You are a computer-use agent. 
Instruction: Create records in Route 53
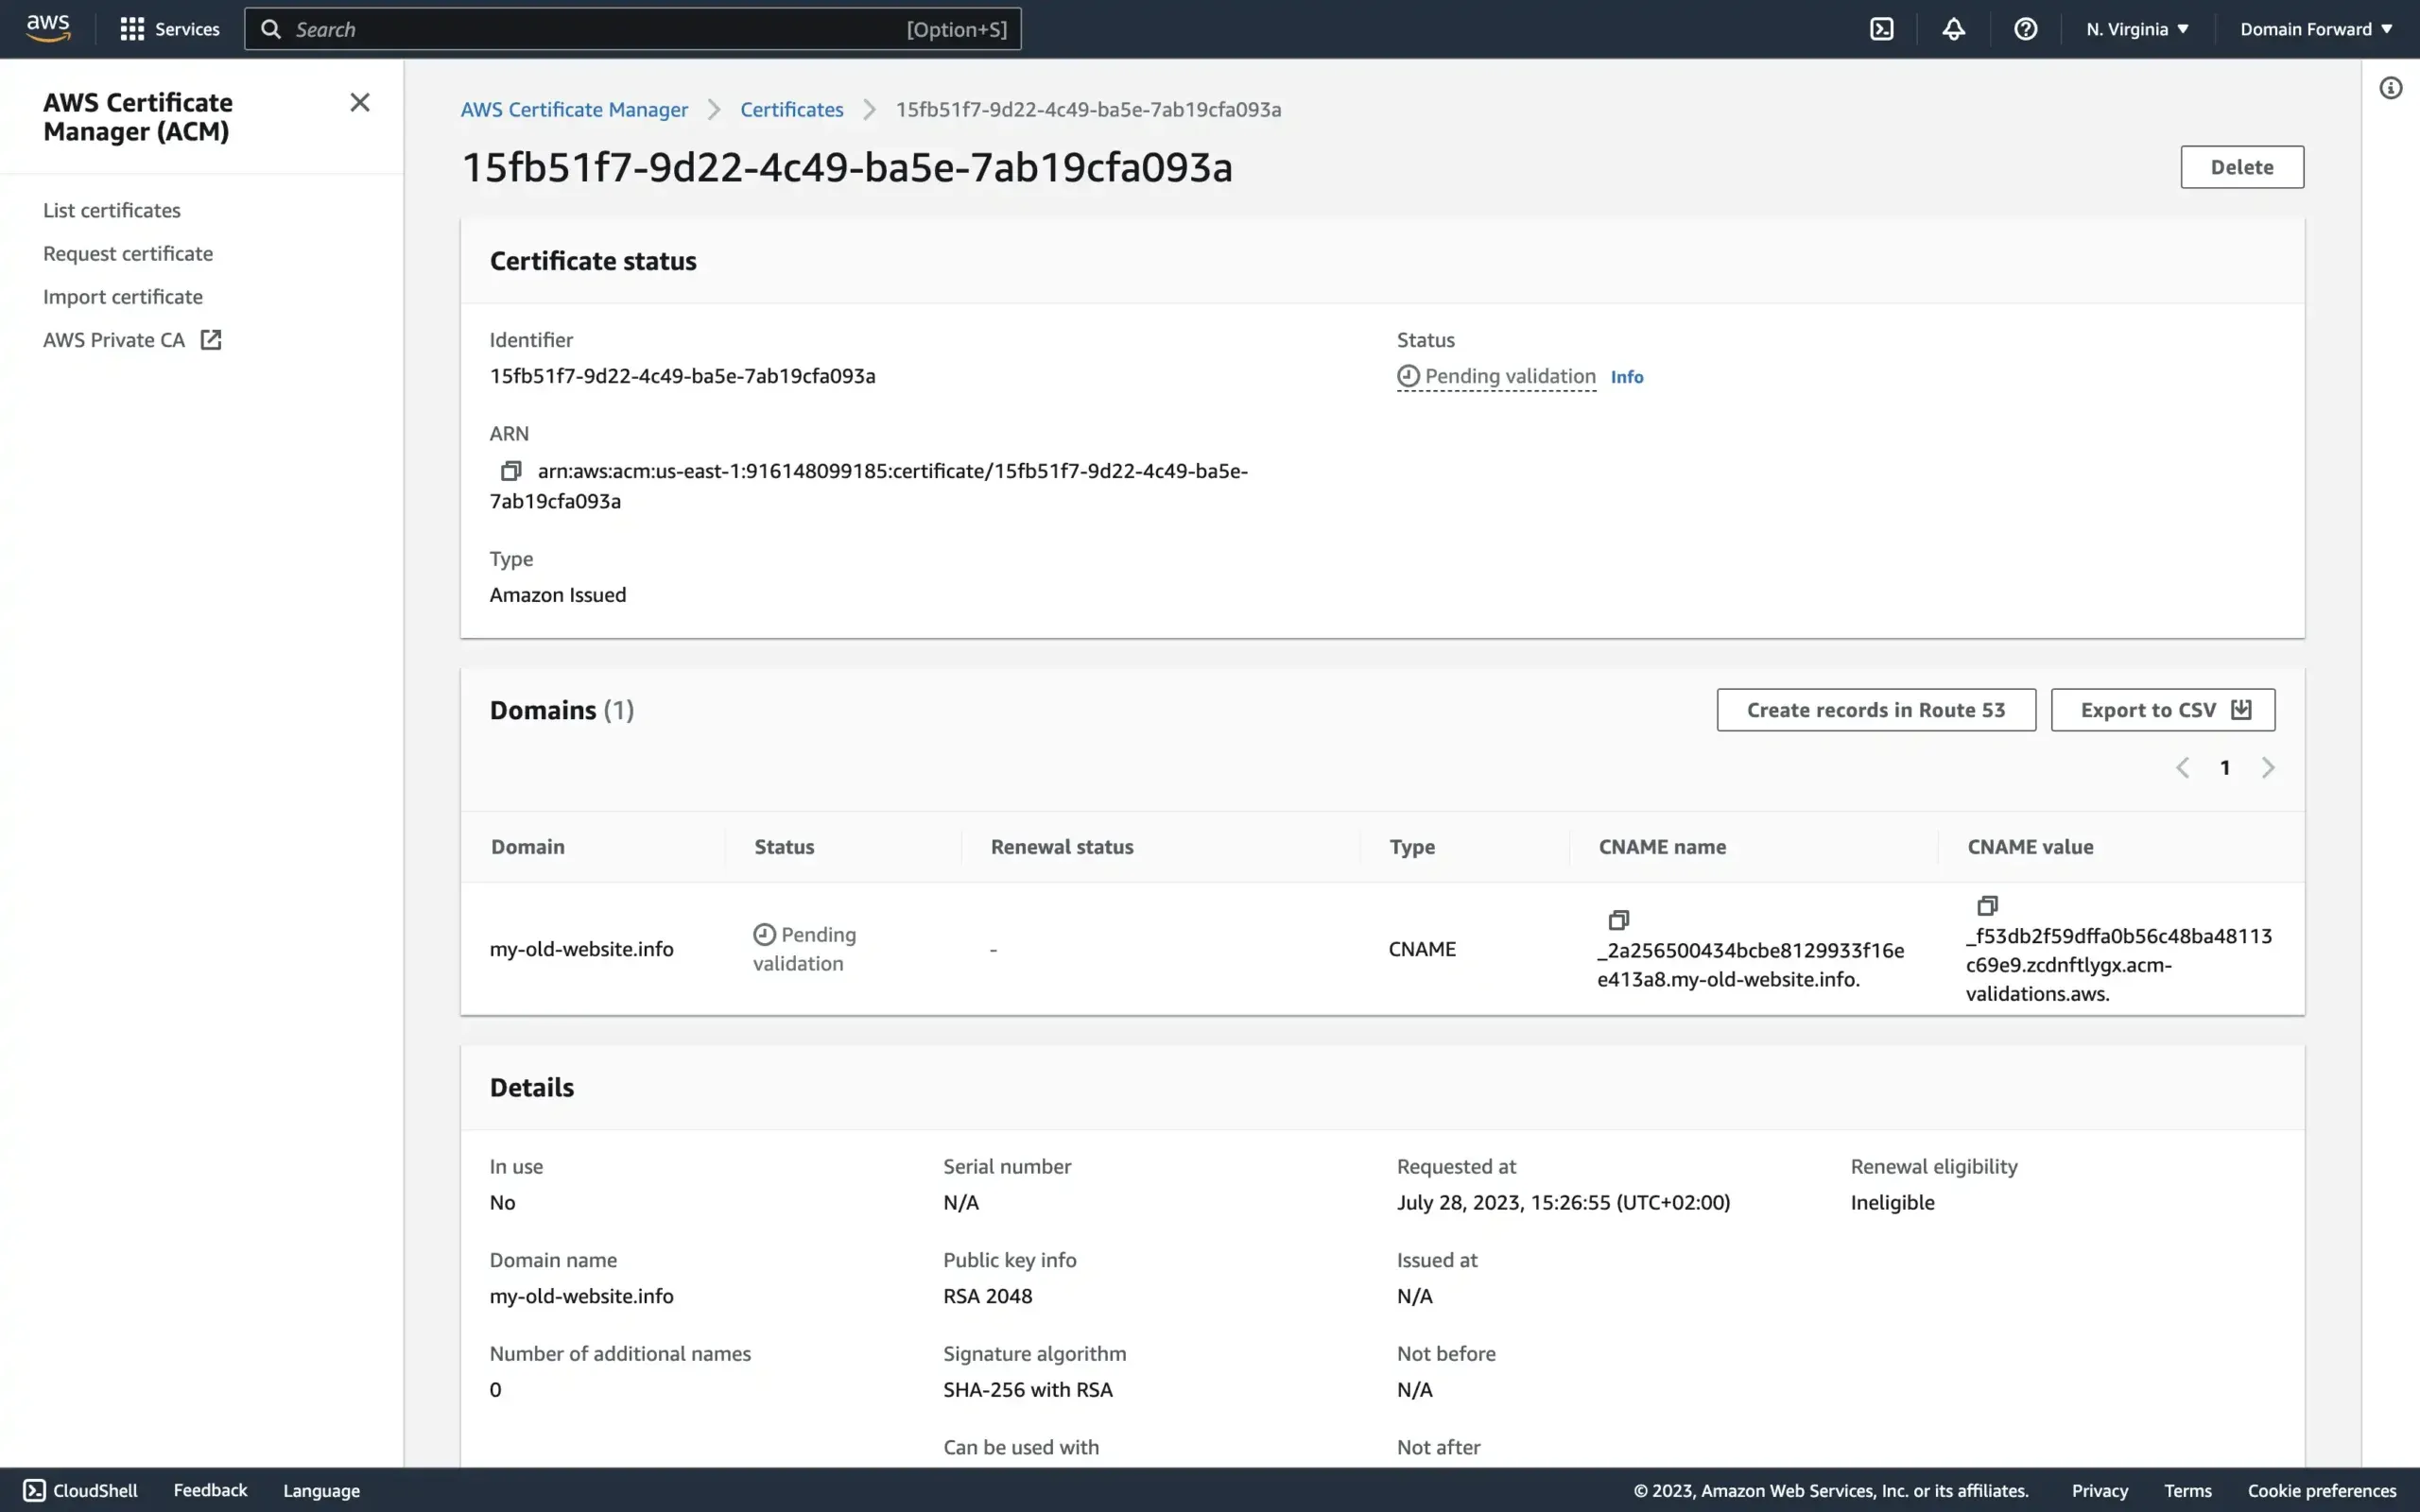(1875, 709)
